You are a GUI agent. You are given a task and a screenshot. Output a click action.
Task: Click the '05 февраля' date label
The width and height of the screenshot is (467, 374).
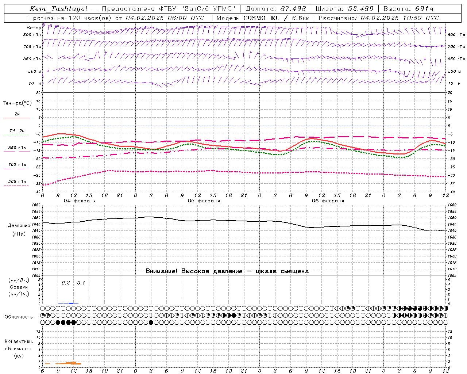(x=204, y=201)
